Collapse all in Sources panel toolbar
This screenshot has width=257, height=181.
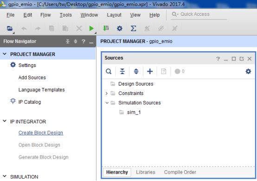[122, 71]
